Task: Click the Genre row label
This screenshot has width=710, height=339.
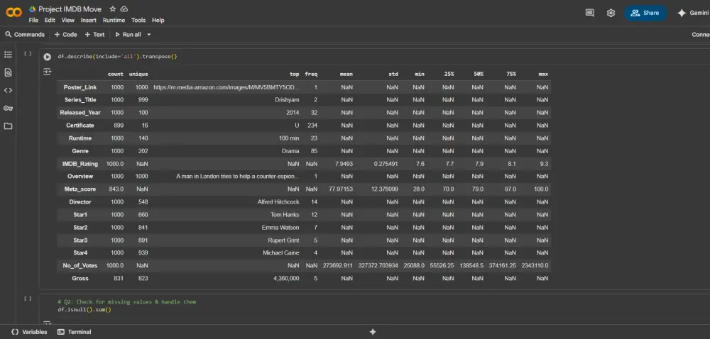Action: pos(80,151)
